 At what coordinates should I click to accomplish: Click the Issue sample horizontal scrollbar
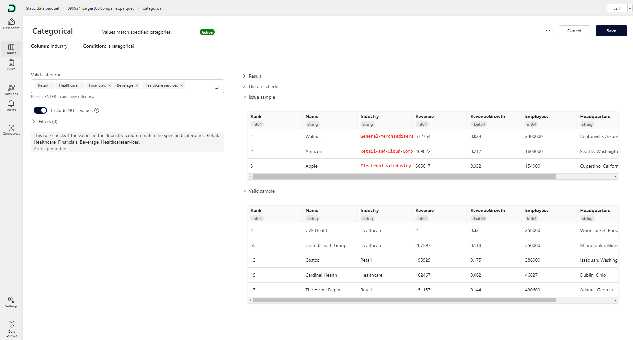(404, 177)
